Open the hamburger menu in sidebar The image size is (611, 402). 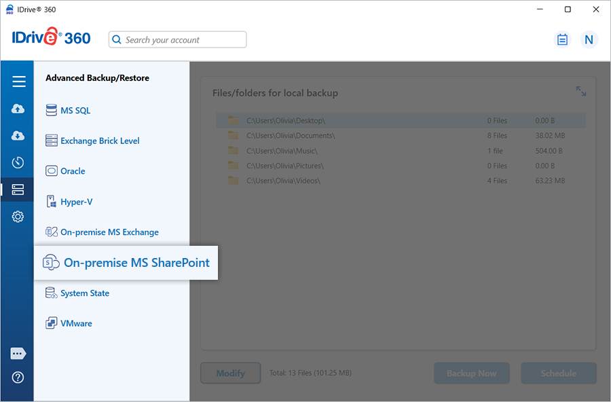click(18, 81)
